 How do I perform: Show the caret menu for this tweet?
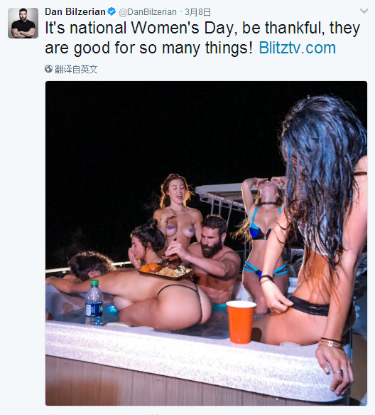coord(364,11)
